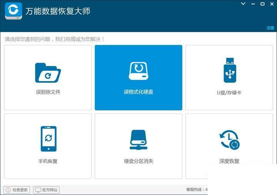This screenshot has height=195, width=277.
Task: Click the 客服热线 hotline text
Action: click(x=197, y=190)
